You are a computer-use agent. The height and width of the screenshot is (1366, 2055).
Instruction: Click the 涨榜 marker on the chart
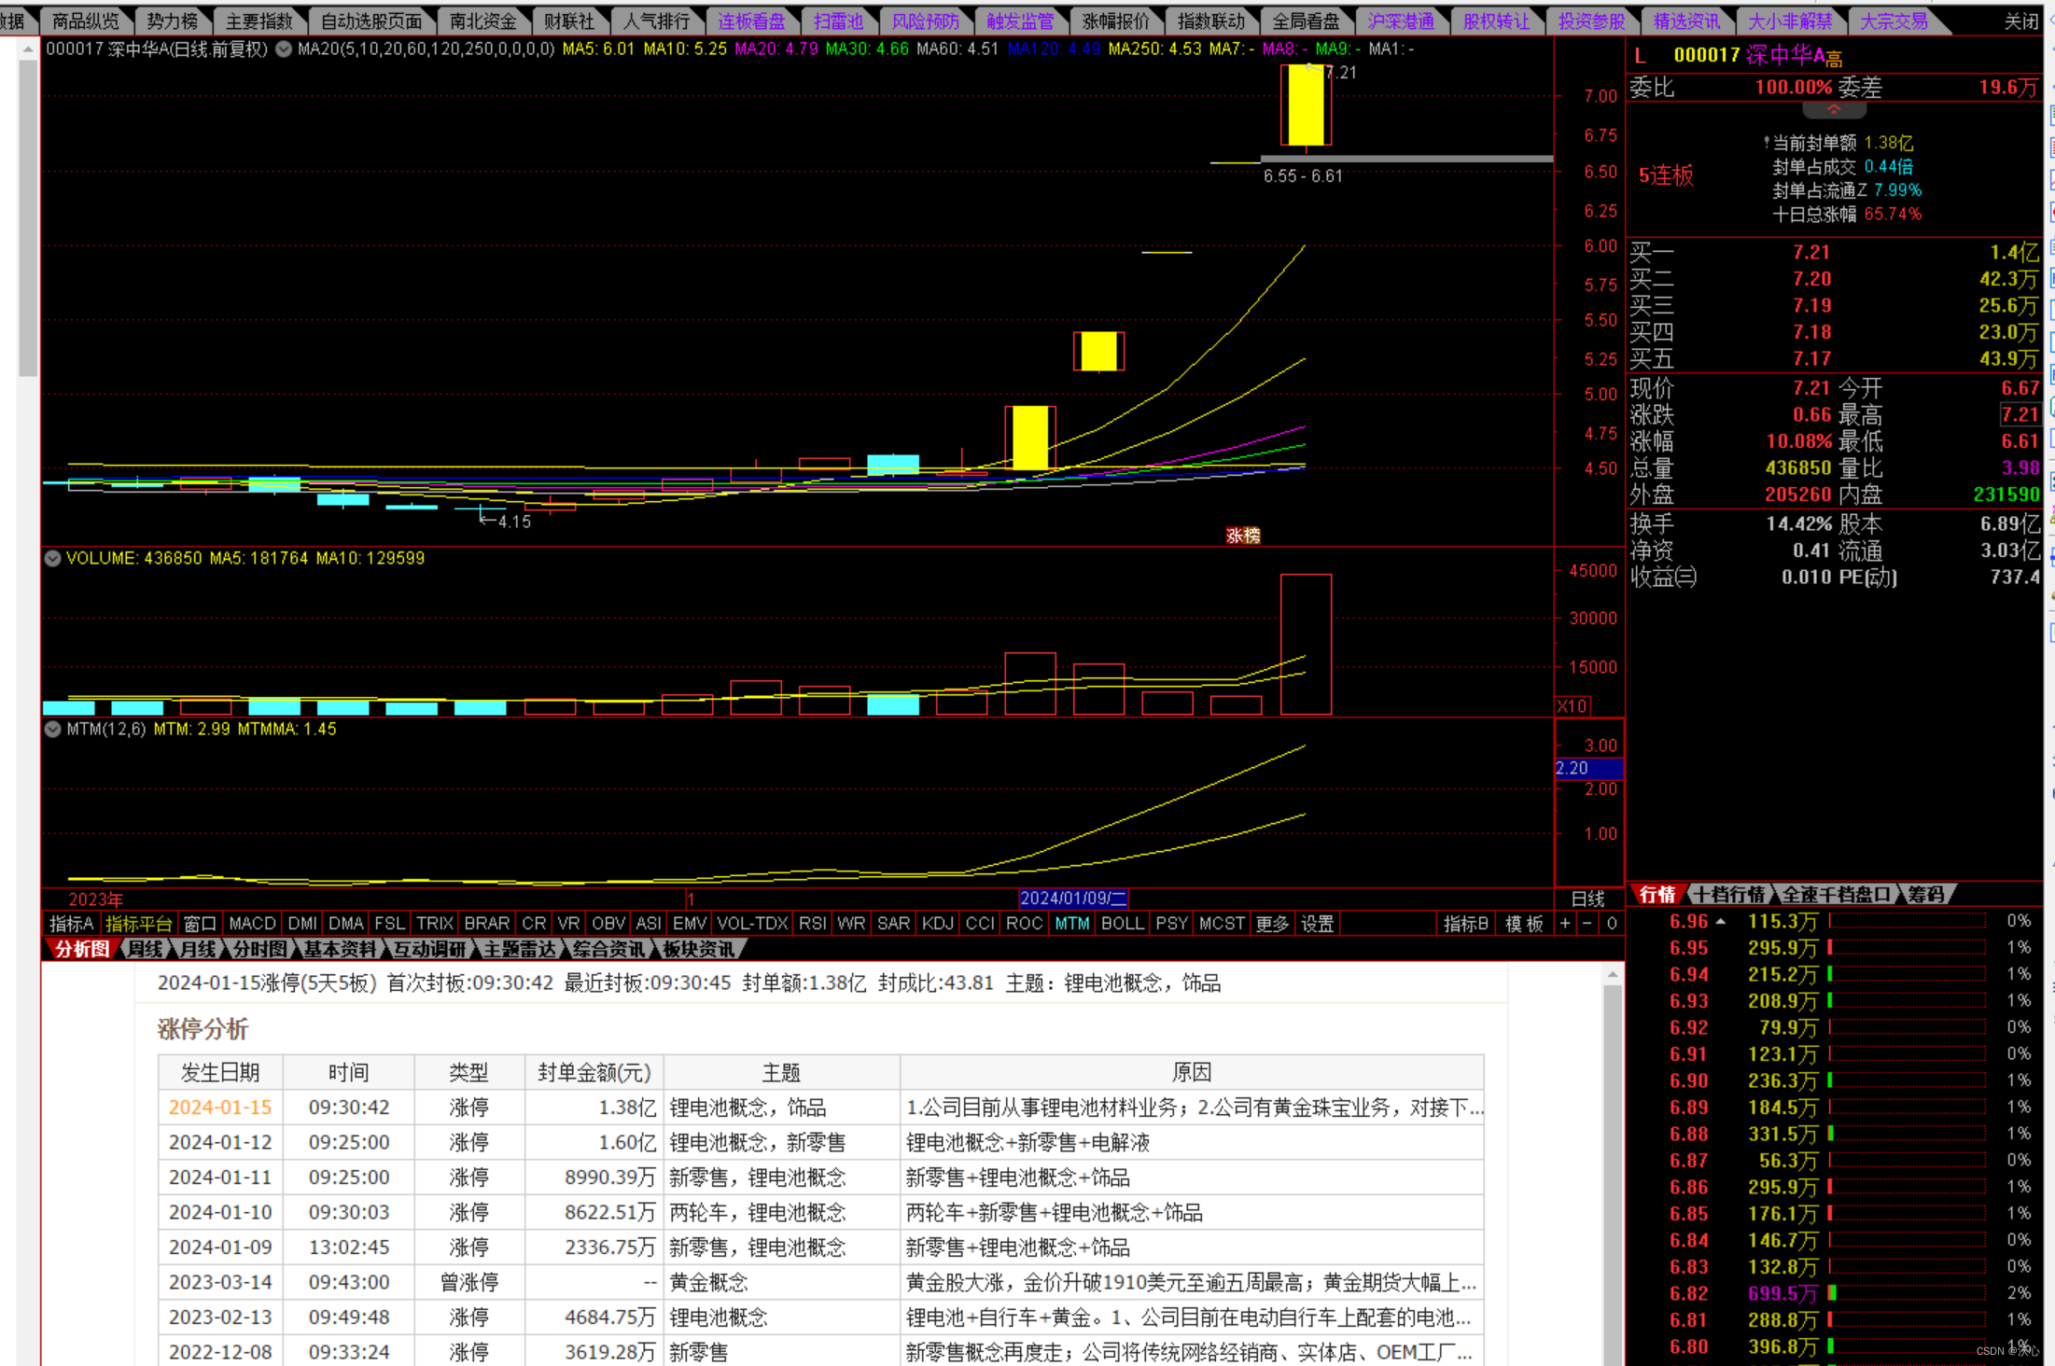[x=1243, y=536]
